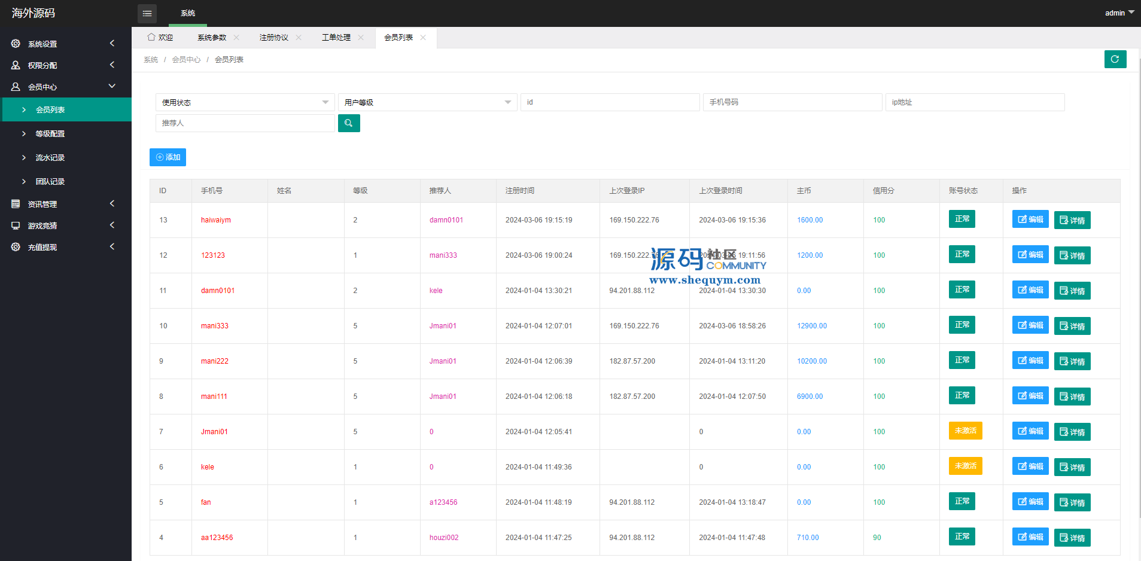Viewport: 1141px width, 561px height.
Task: Open the 团队记录 submenu item
Action: 66,181
